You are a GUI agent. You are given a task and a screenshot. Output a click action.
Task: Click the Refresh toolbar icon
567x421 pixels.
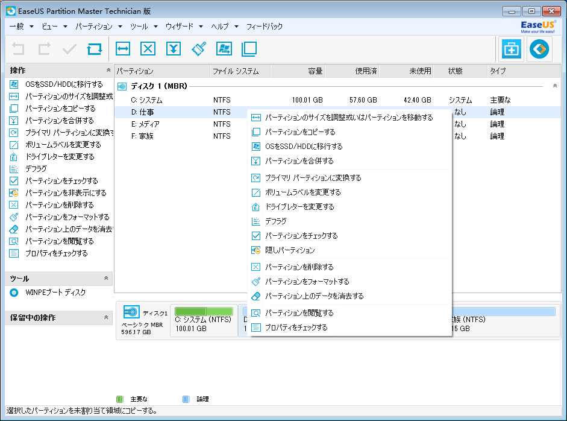95,49
